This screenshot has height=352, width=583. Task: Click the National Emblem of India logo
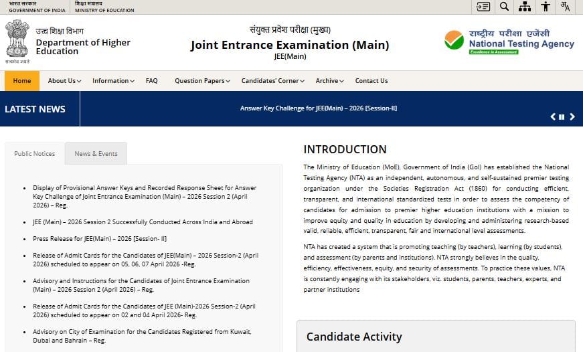pyautogui.click(x=17, y=41)
